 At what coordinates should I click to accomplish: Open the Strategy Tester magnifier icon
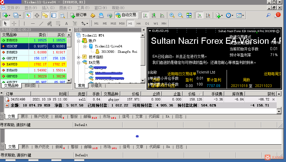pyautogui.click(x=62, y=15)
